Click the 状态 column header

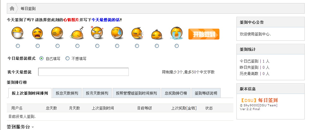209,108
